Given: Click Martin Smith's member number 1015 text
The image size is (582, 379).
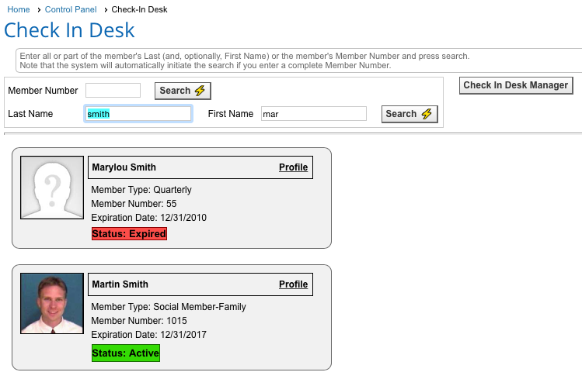Looking at the screenshot, I should tap(139, 321).
